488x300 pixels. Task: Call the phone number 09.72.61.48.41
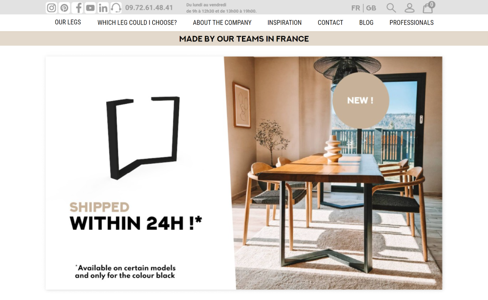(x=149, y=7)
